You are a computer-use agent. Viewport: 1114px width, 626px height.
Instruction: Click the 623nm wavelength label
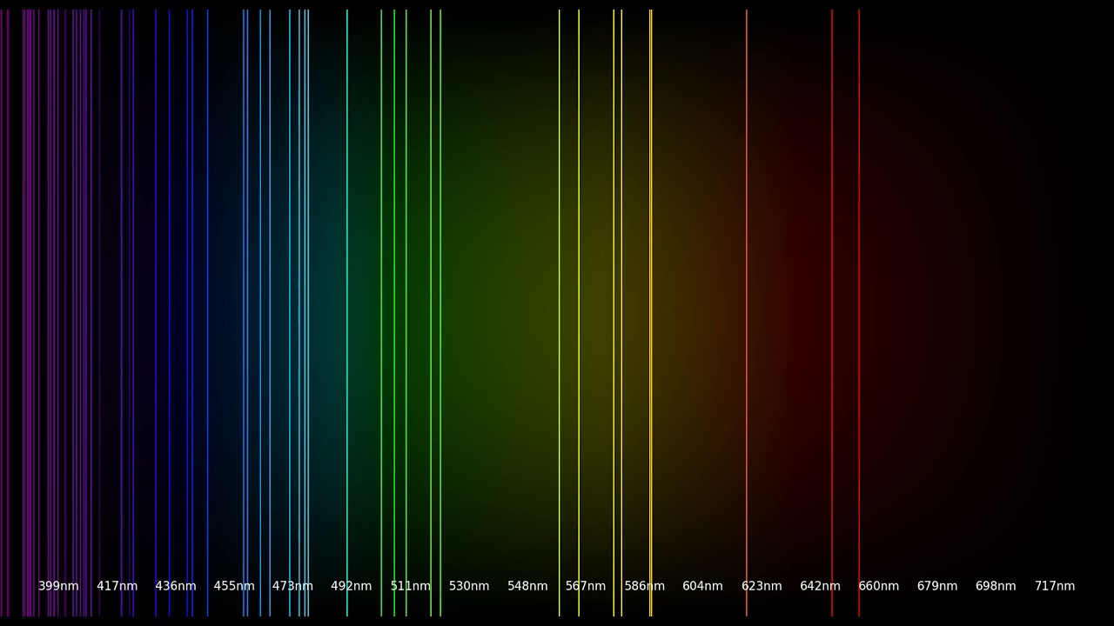tap(762, 586)
